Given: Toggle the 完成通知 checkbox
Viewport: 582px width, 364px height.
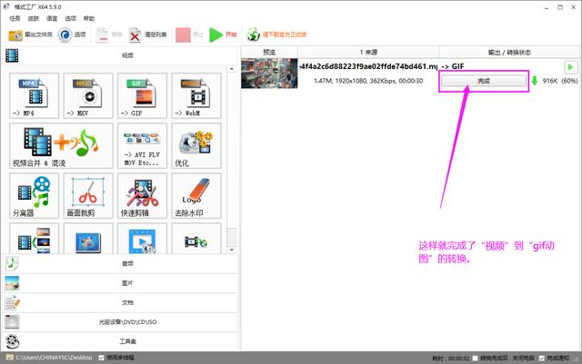Looking at the screenshot, I should 542,358.
